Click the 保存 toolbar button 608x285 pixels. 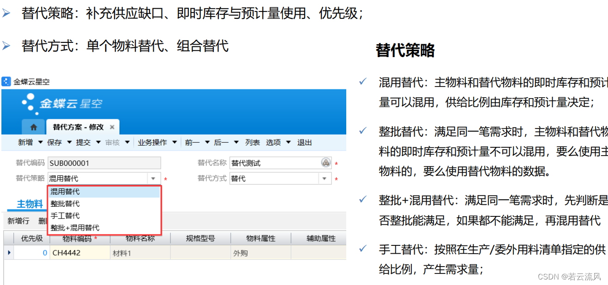(x=55, y=142)
